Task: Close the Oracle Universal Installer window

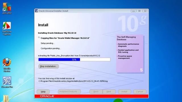Action: (145, 11)
